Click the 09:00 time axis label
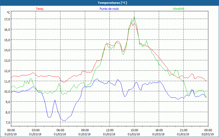 [x=85, y=130]
